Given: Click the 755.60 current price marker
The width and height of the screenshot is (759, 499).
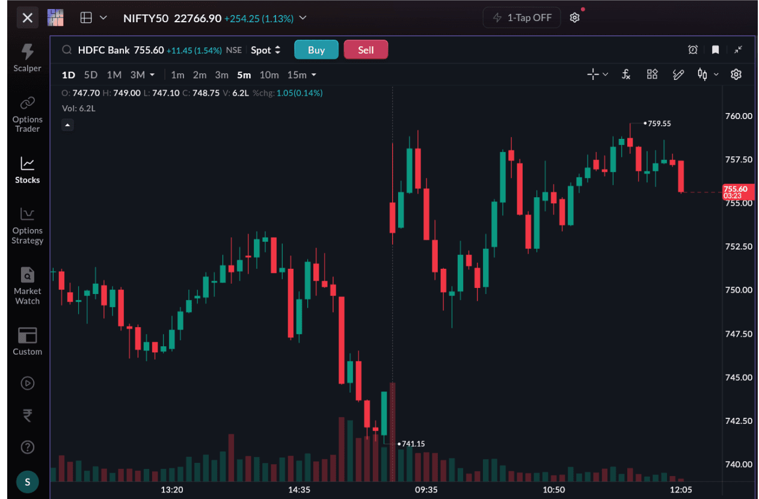Looking at the screenshot, I should [x=738, y=192].
